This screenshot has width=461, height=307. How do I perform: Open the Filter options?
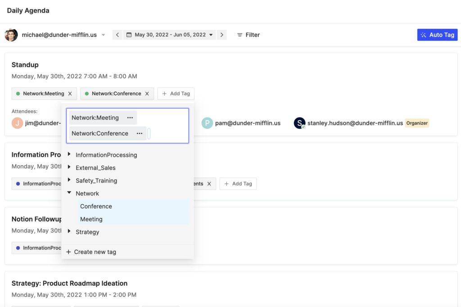click(249, 35)
